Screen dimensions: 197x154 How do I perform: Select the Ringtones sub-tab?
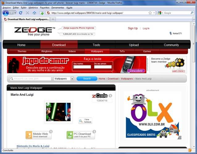tap(47, 51)
